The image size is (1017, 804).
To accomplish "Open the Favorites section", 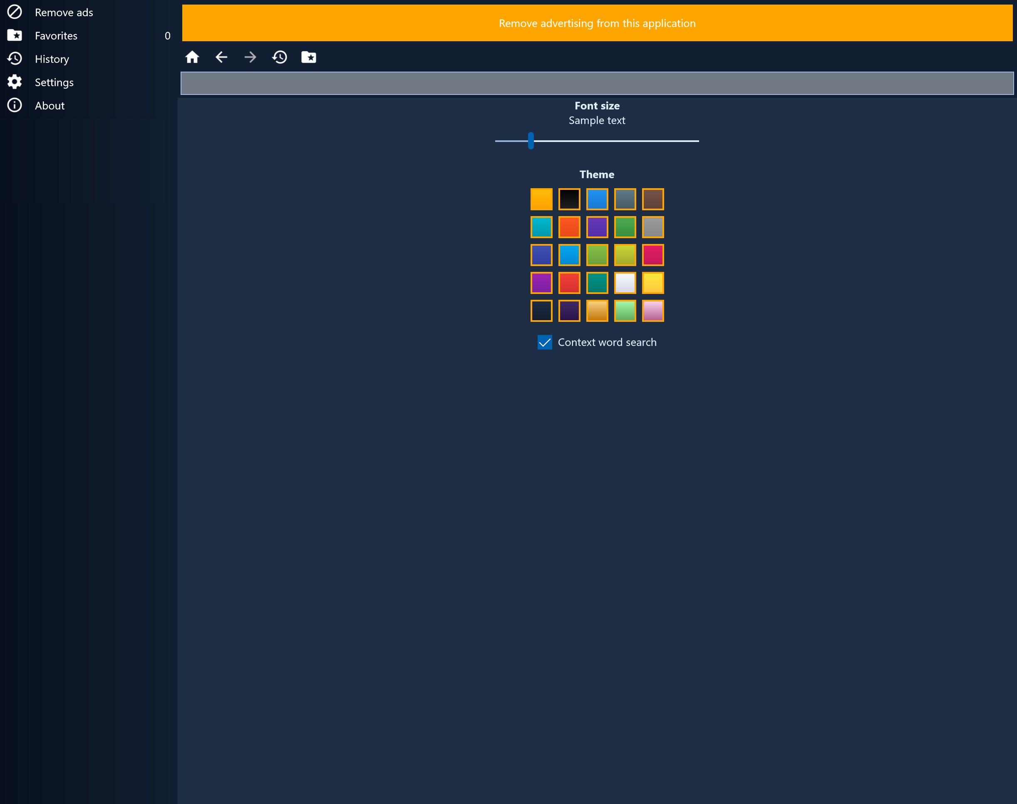I will (x=55, y=35).
